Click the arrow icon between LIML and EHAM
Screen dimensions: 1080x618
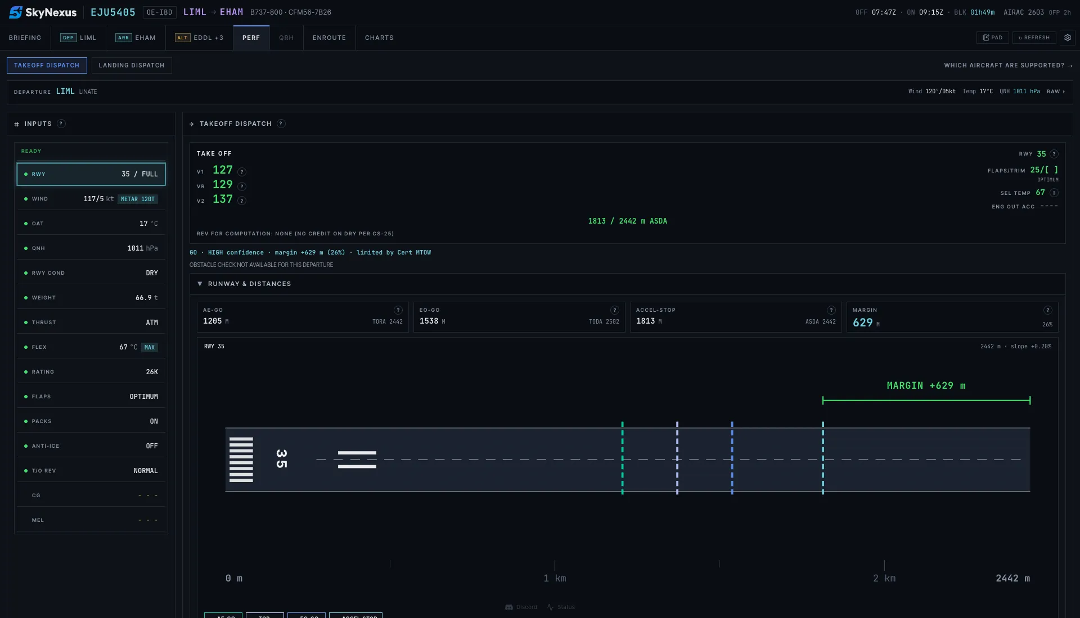click(213, 12)
